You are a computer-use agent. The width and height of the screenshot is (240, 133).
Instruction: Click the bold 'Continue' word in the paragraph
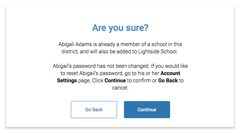point(115,80)
